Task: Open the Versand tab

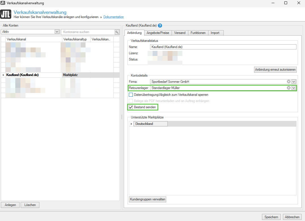Action: 180,33
